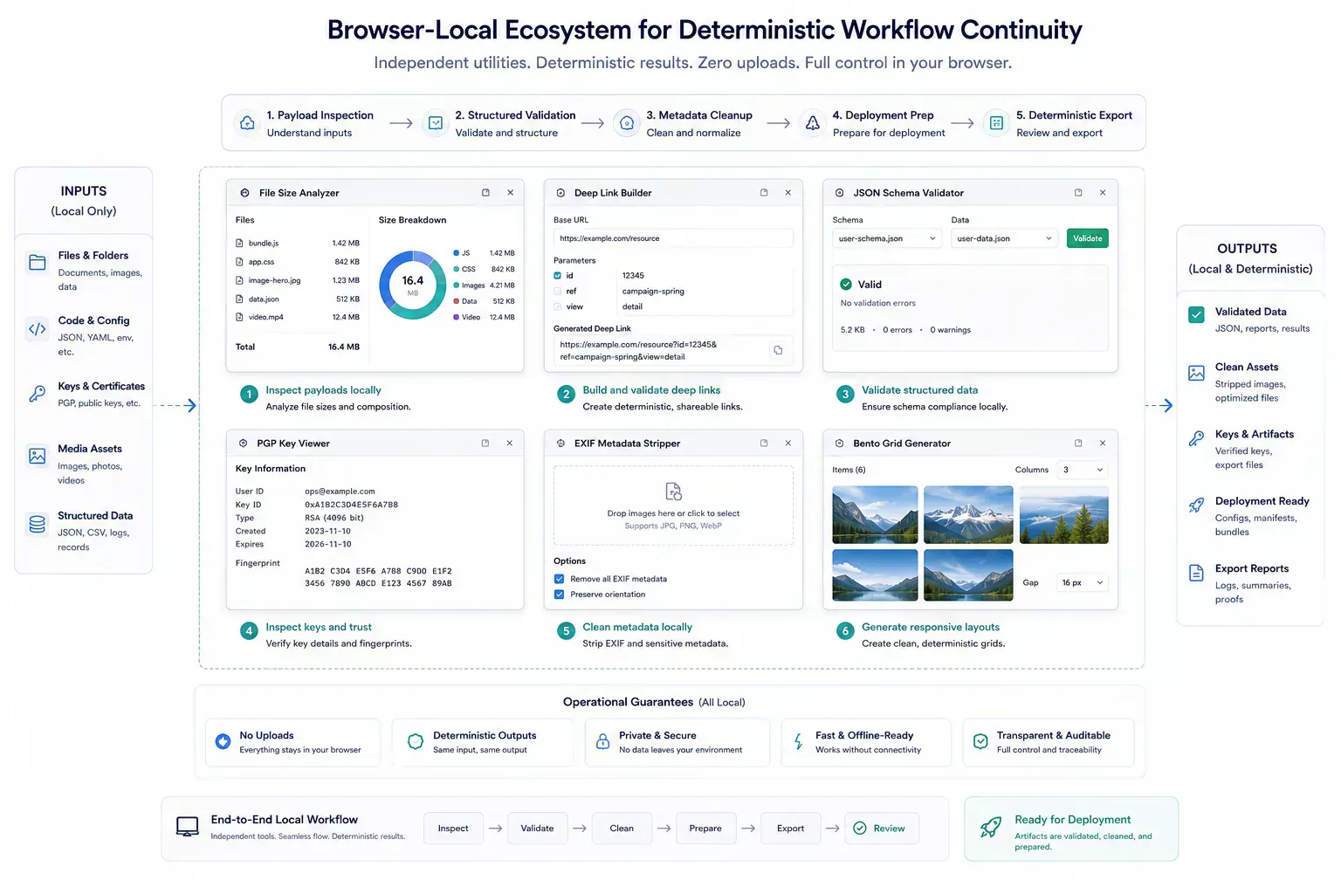This screenshot has width=1341, height=894.
Task: Close the Bento Grid Generator window
Action: point(1103,443)
